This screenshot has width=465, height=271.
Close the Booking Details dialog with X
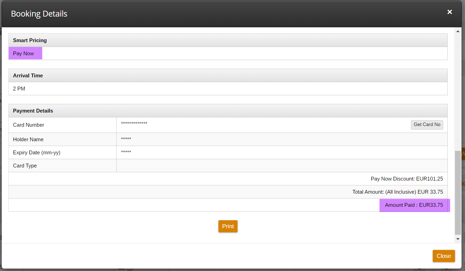pos(449,12)
